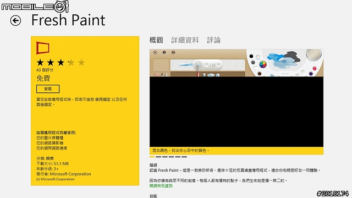This screenshot has height=198, width=352.
Task: Click the color wheel in screenshot preview
Action: [x=263, y=65]
